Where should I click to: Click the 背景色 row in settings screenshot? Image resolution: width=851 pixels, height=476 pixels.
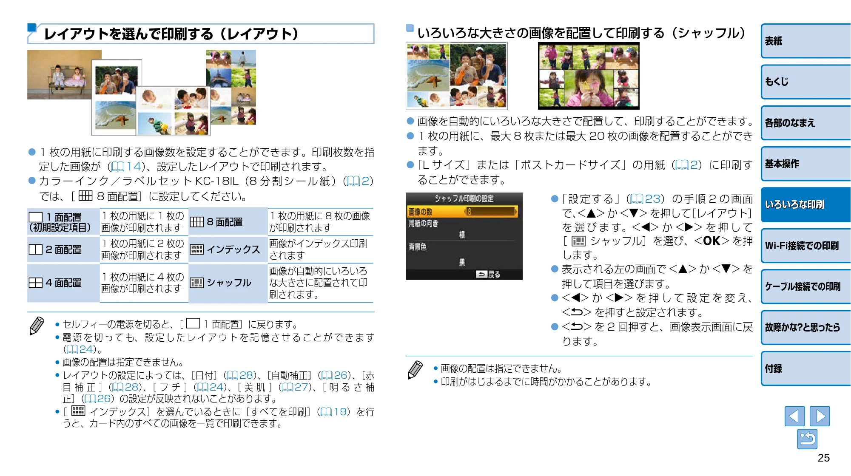click(462, 255)
